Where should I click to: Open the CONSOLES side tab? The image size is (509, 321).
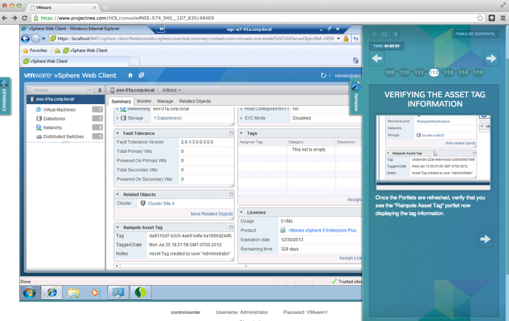(x=5, y=97)
